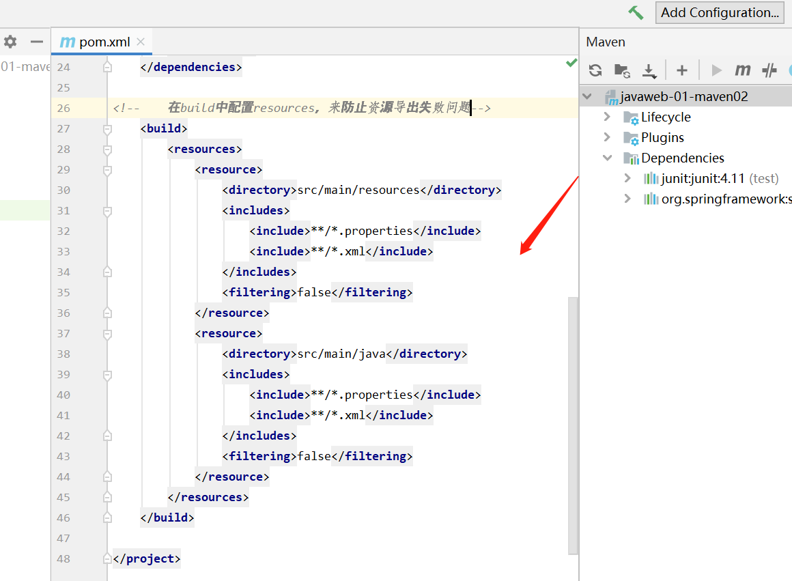Image resolution: width=792 pixels, height=581 pixels.
Task: Click filtering false value on line 43
Action: tap(314, 456)
